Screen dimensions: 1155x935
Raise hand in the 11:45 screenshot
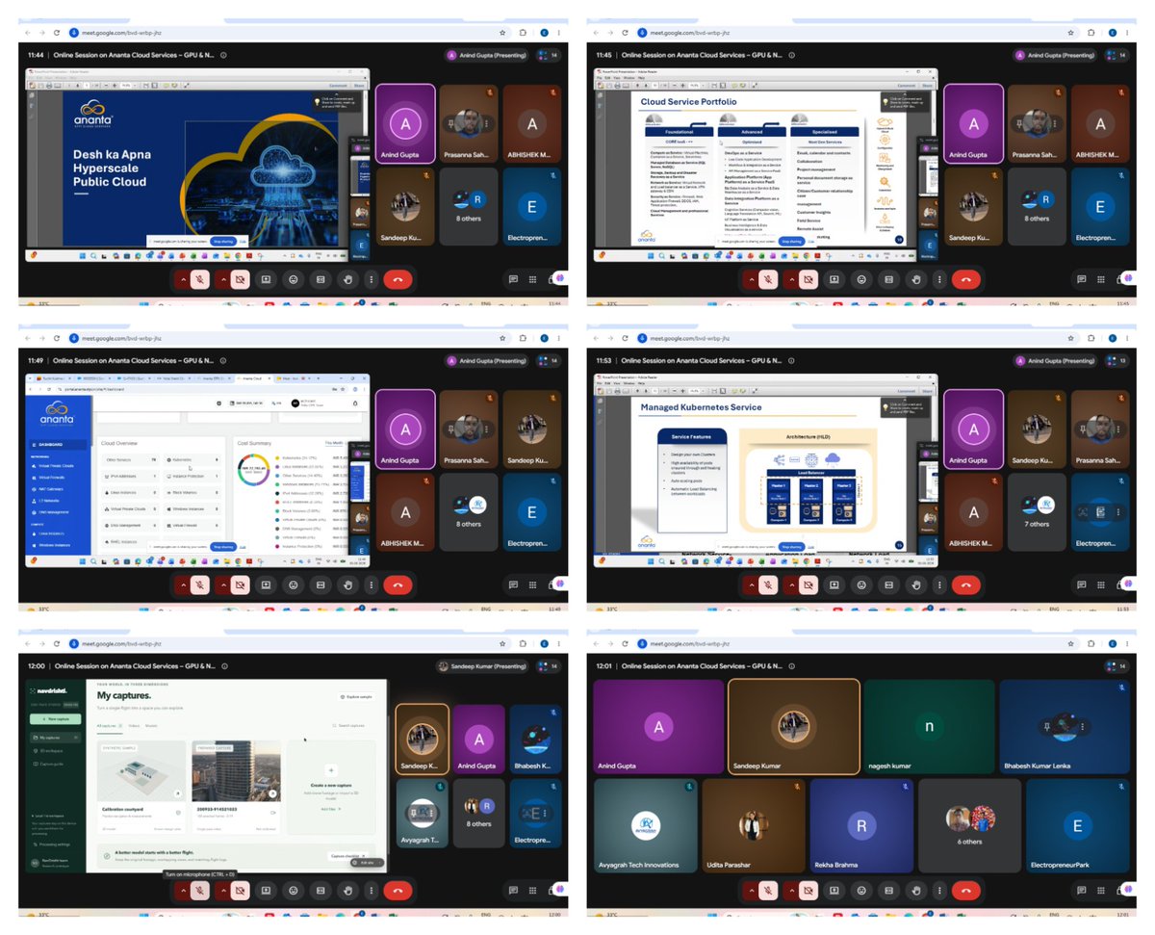coord(916,279)
